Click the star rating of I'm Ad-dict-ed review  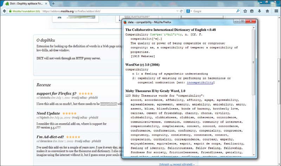[73, 137]
